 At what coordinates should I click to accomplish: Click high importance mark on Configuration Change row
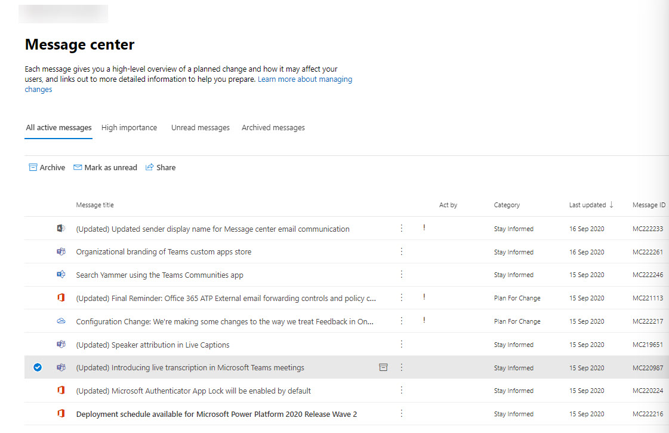tap(424, 320)
